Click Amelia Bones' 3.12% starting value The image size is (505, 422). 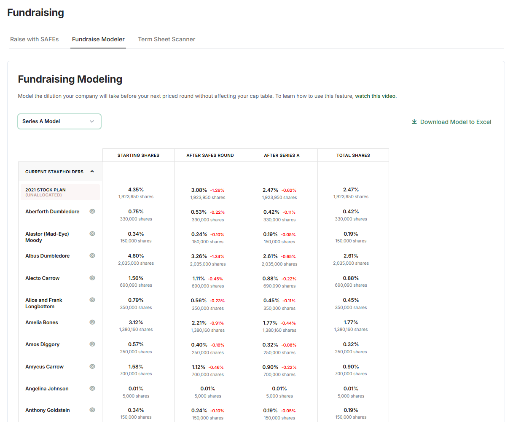point(136,323)
